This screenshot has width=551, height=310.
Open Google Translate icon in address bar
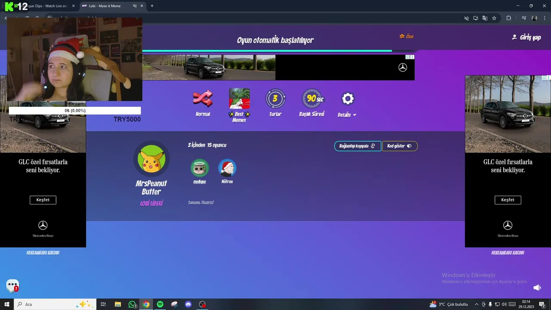[x=485, y=18]
